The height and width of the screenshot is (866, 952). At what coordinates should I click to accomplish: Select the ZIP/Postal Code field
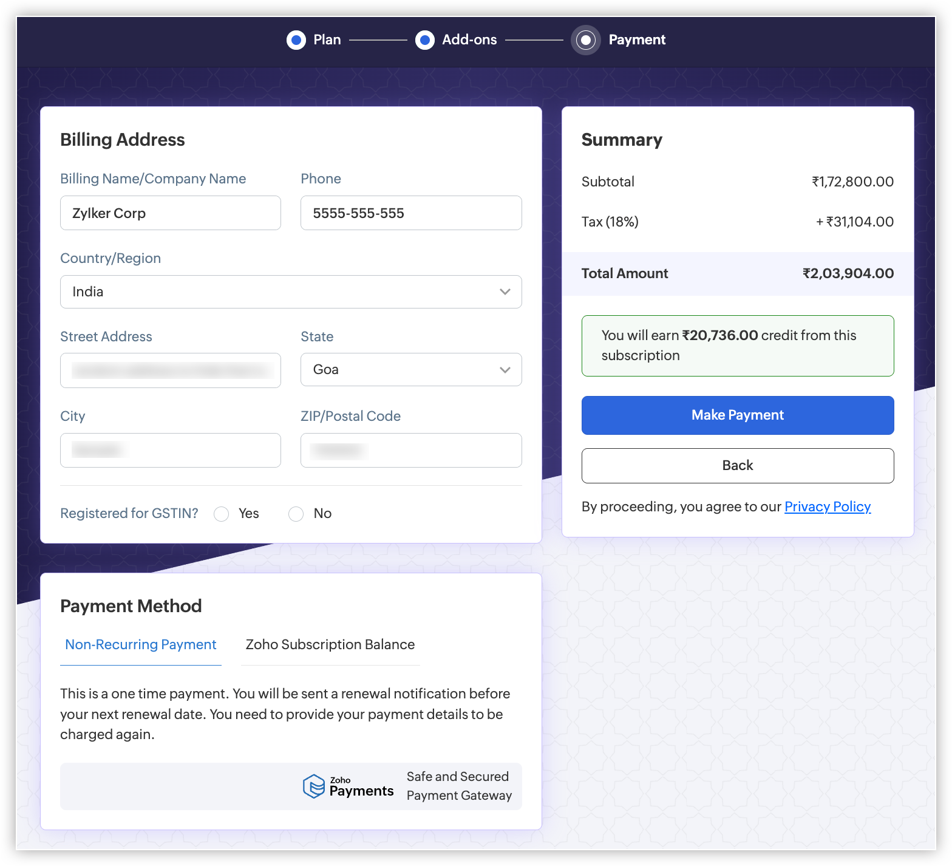coord(410,451)
